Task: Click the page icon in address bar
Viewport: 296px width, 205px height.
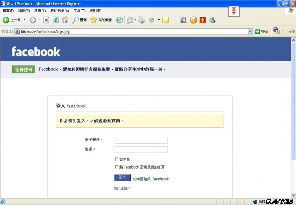Action: click(x=18, y=31)
